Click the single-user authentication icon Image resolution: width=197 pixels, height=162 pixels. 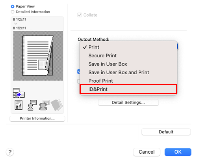(x=32, y=105)
